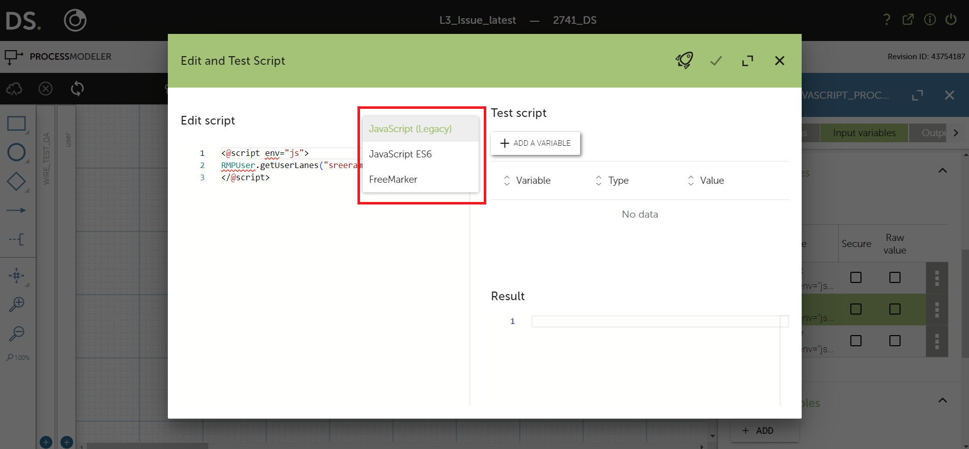The image size is (969, 449).
Task: Zoom in with magnifier plus
Action: [17, 304]
